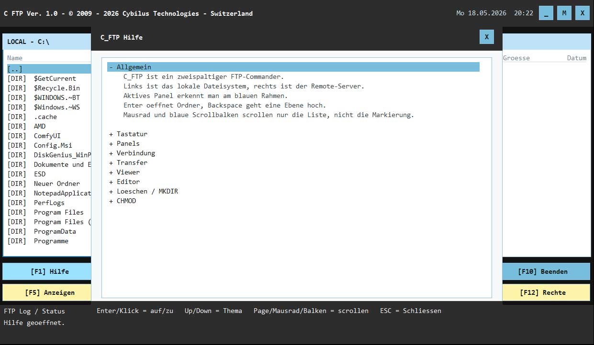Expand the Panels help topic
Screen dimensions: 594x345
tap(124, 143)
